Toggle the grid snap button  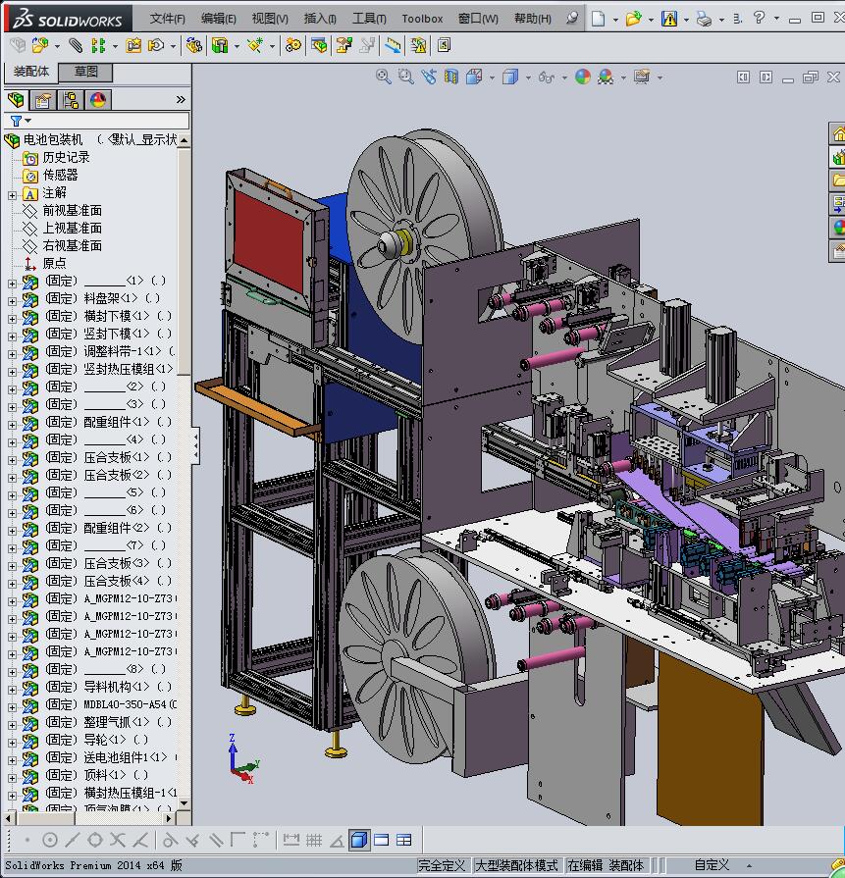click(x=314, y=840)
